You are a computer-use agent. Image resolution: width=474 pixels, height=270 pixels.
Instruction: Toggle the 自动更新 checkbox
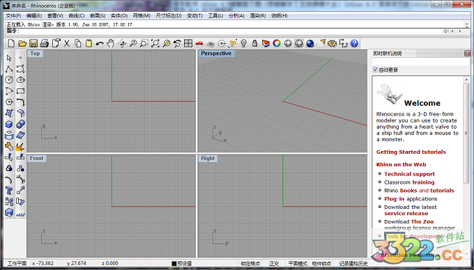point(376,70)
